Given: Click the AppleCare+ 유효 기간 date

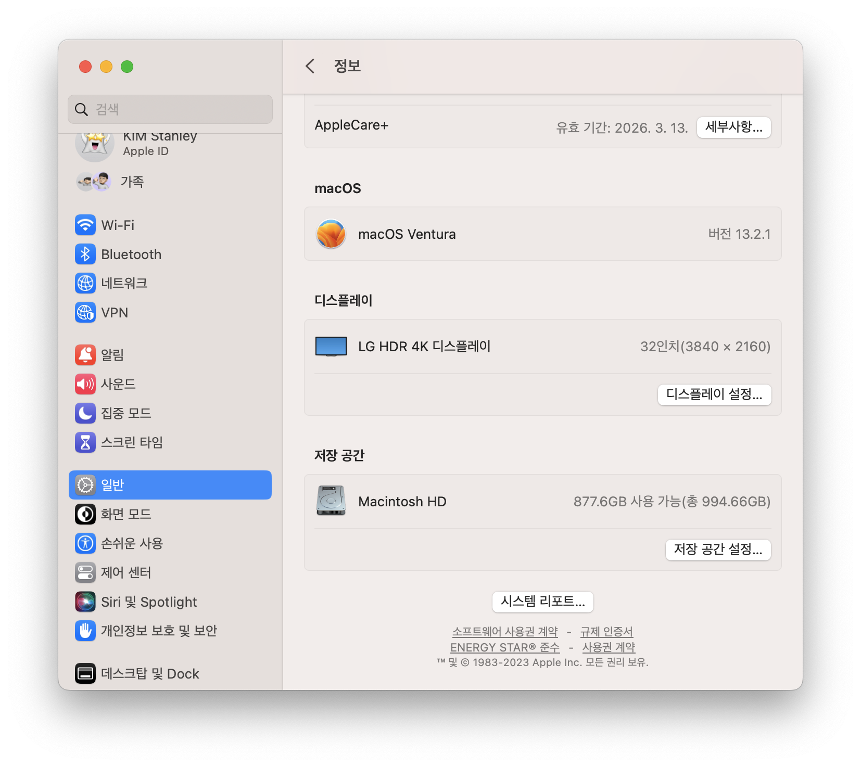Looking at the screenshot, I should [x=622, y=128].
